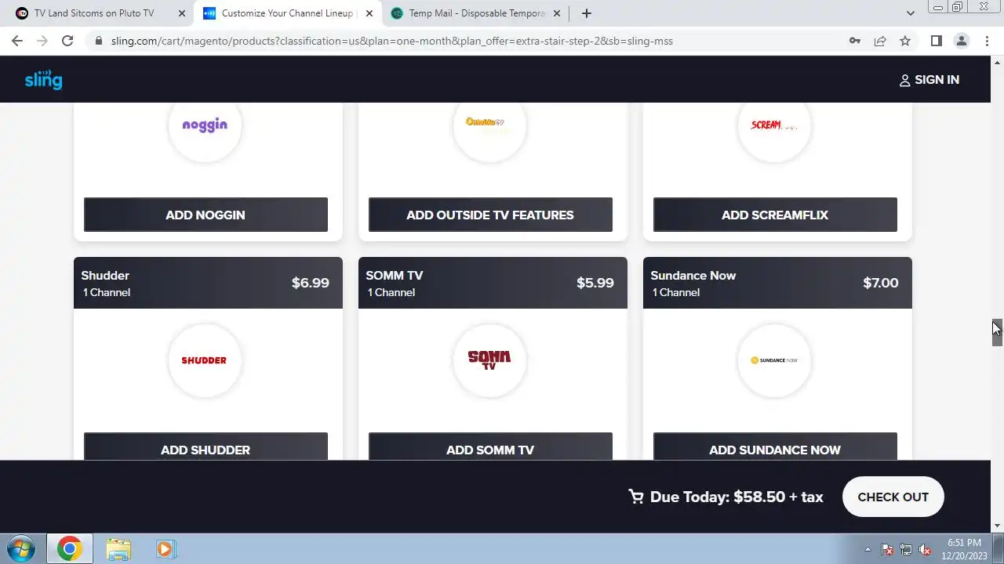Open the media player taskbar icon

[x=165, y=549]
